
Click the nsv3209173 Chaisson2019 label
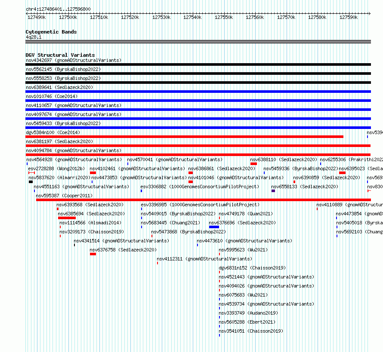pos(92,232)
